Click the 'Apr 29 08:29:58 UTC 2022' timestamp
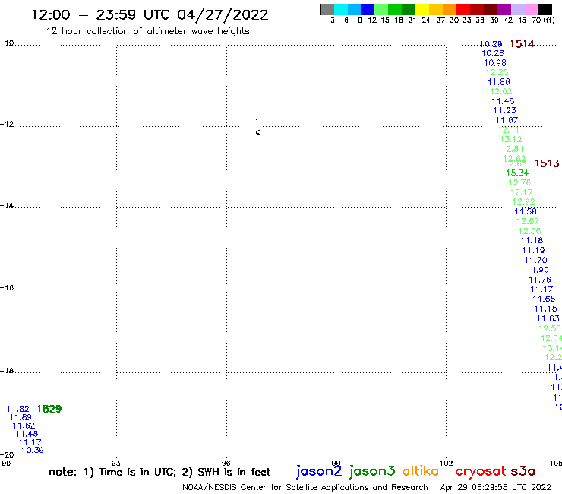The image size is (562, 494). click(x=496, y=487)
